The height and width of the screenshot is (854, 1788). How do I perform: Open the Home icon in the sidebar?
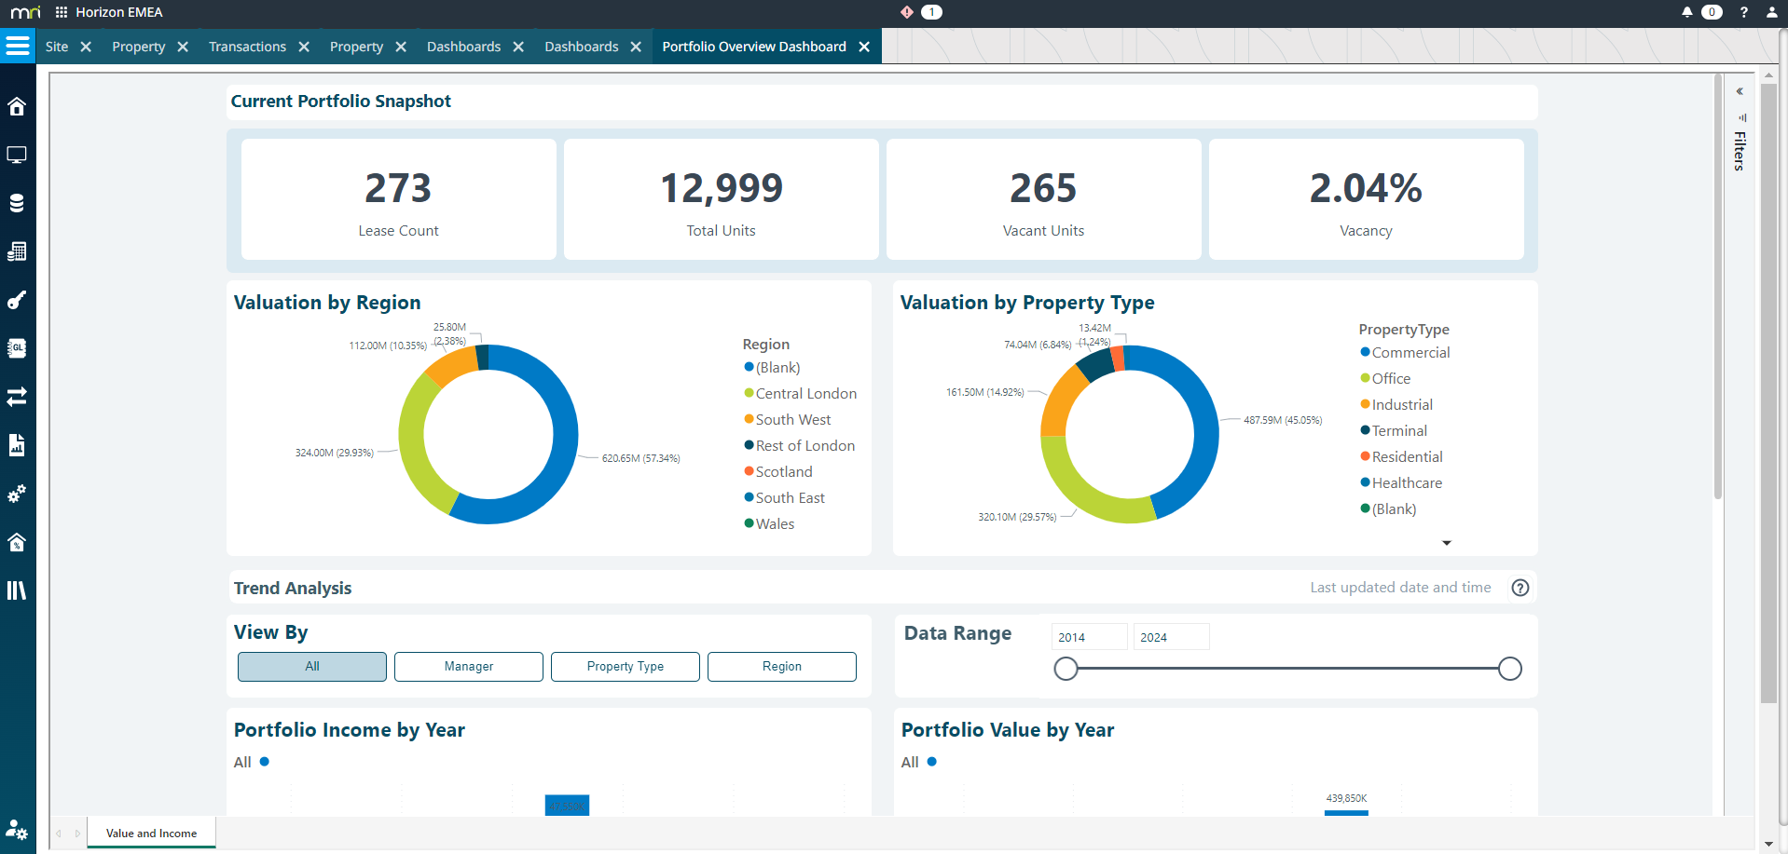click(x=17, y=106)
